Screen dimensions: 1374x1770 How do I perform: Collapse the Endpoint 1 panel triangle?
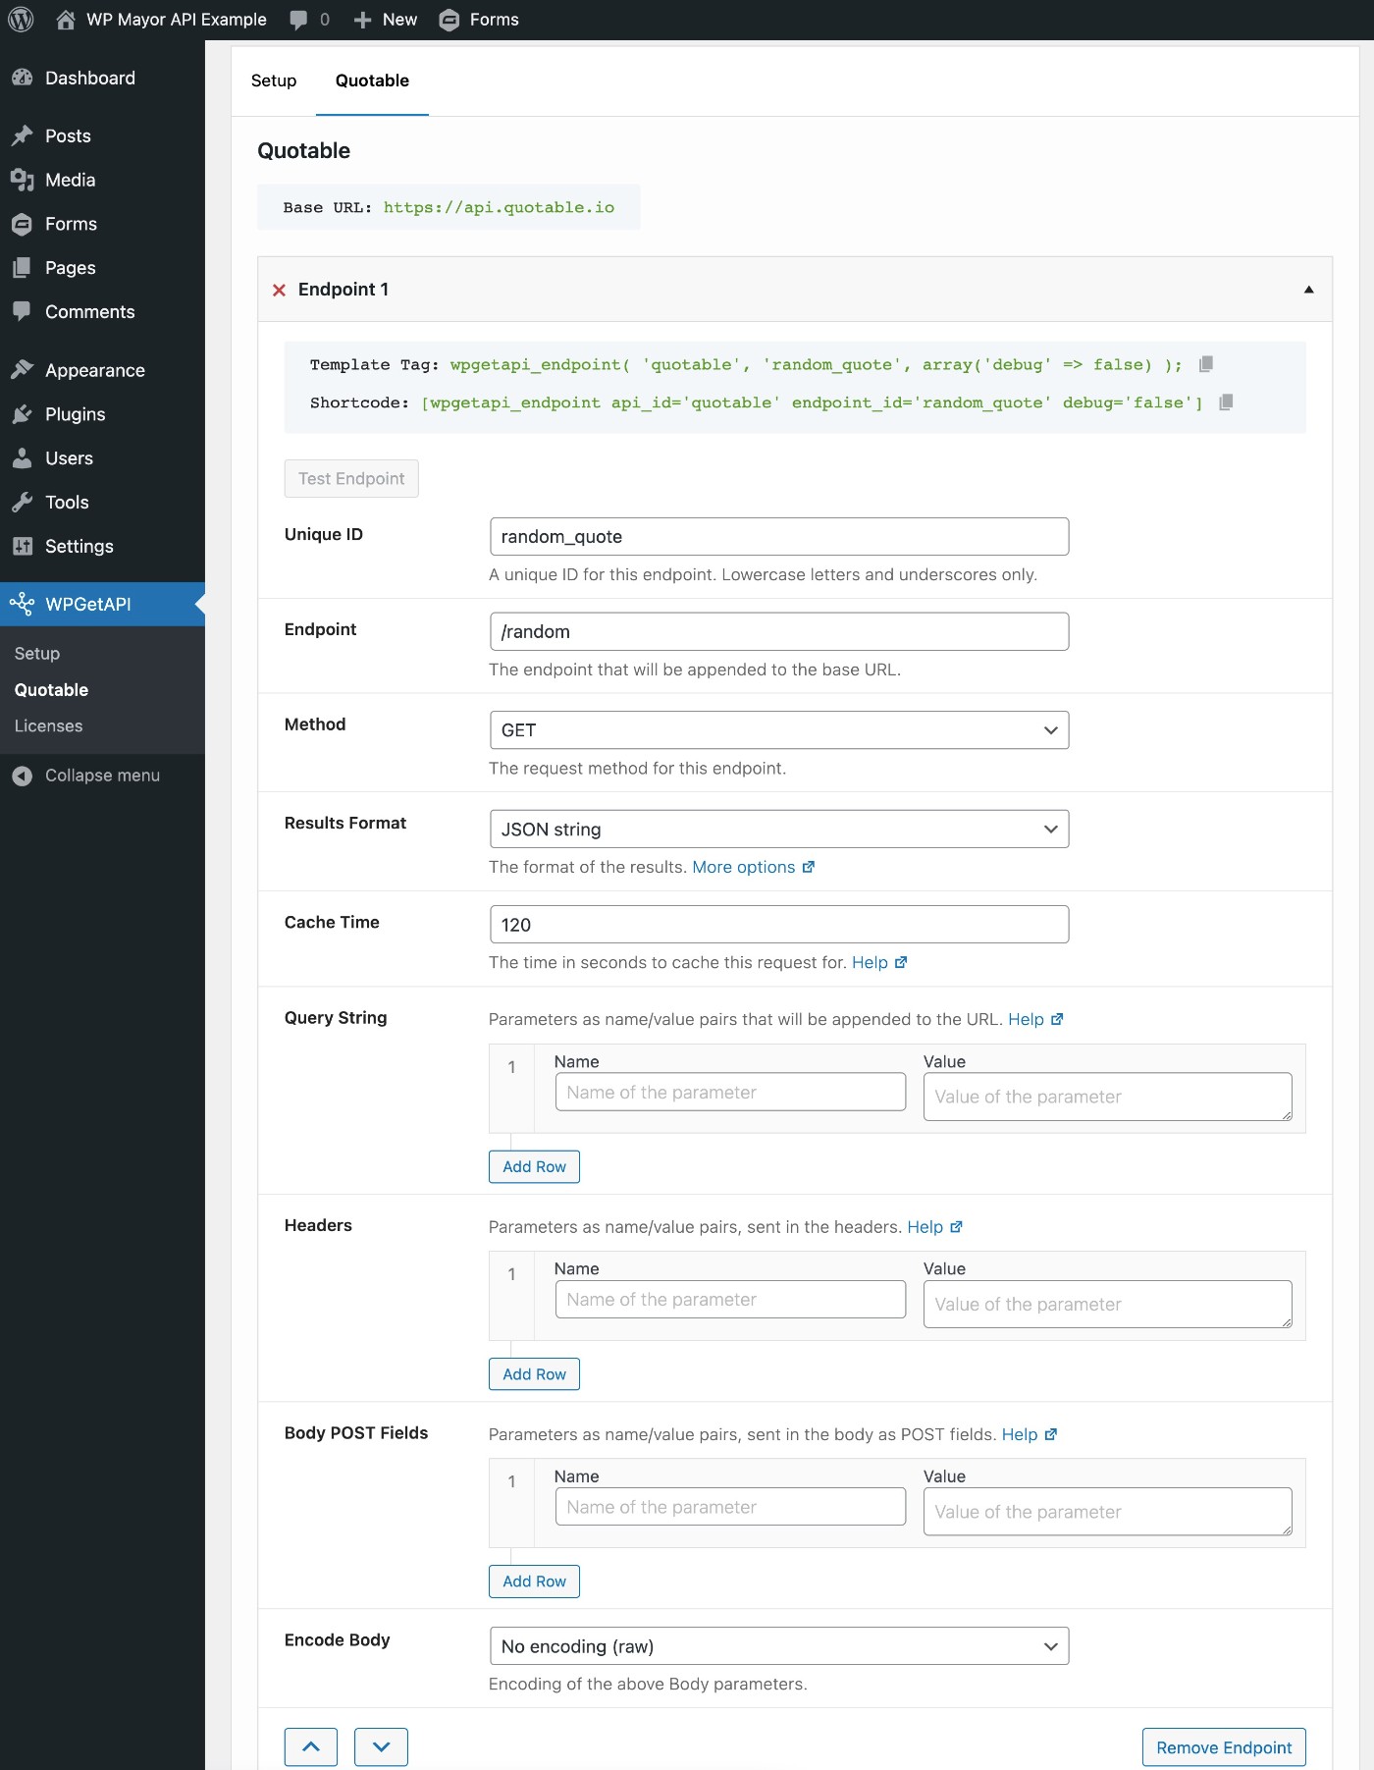click(1308, 290)
